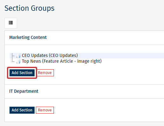This screenshot has height=126, width=164.
Task: Click the Top News folder icon
Action: [18, 61]
